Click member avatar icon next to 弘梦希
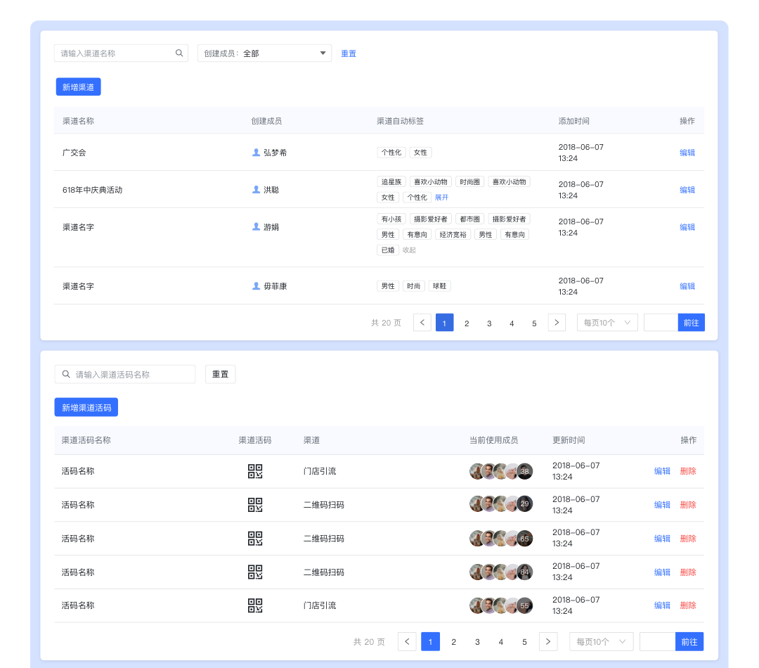Viewport: 759px width, 668px height. [x=256, y=152]
